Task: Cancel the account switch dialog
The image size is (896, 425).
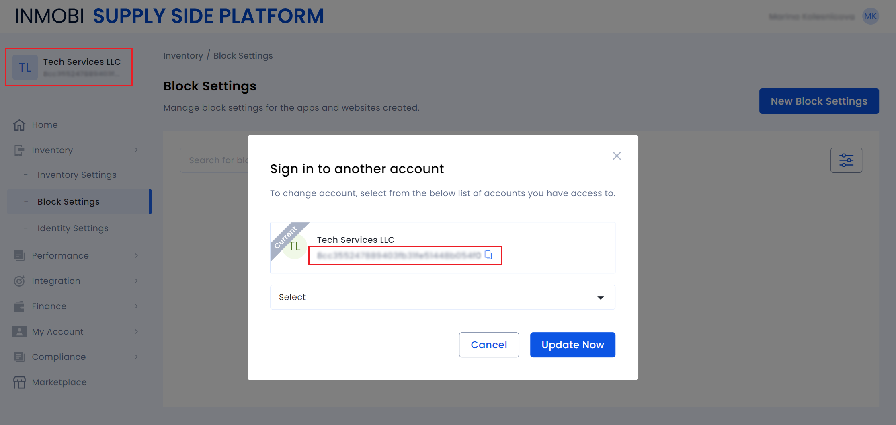Action: 489,345
